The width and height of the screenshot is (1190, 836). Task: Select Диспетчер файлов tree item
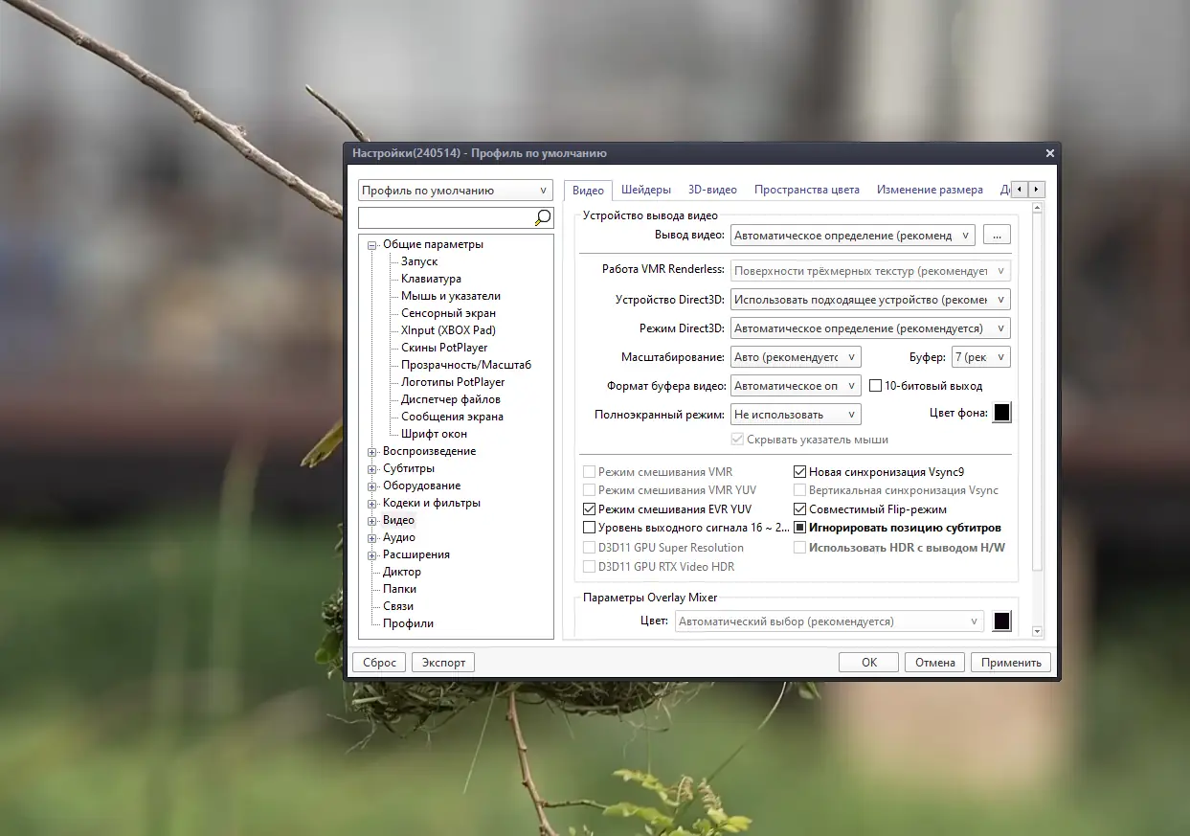451,399
